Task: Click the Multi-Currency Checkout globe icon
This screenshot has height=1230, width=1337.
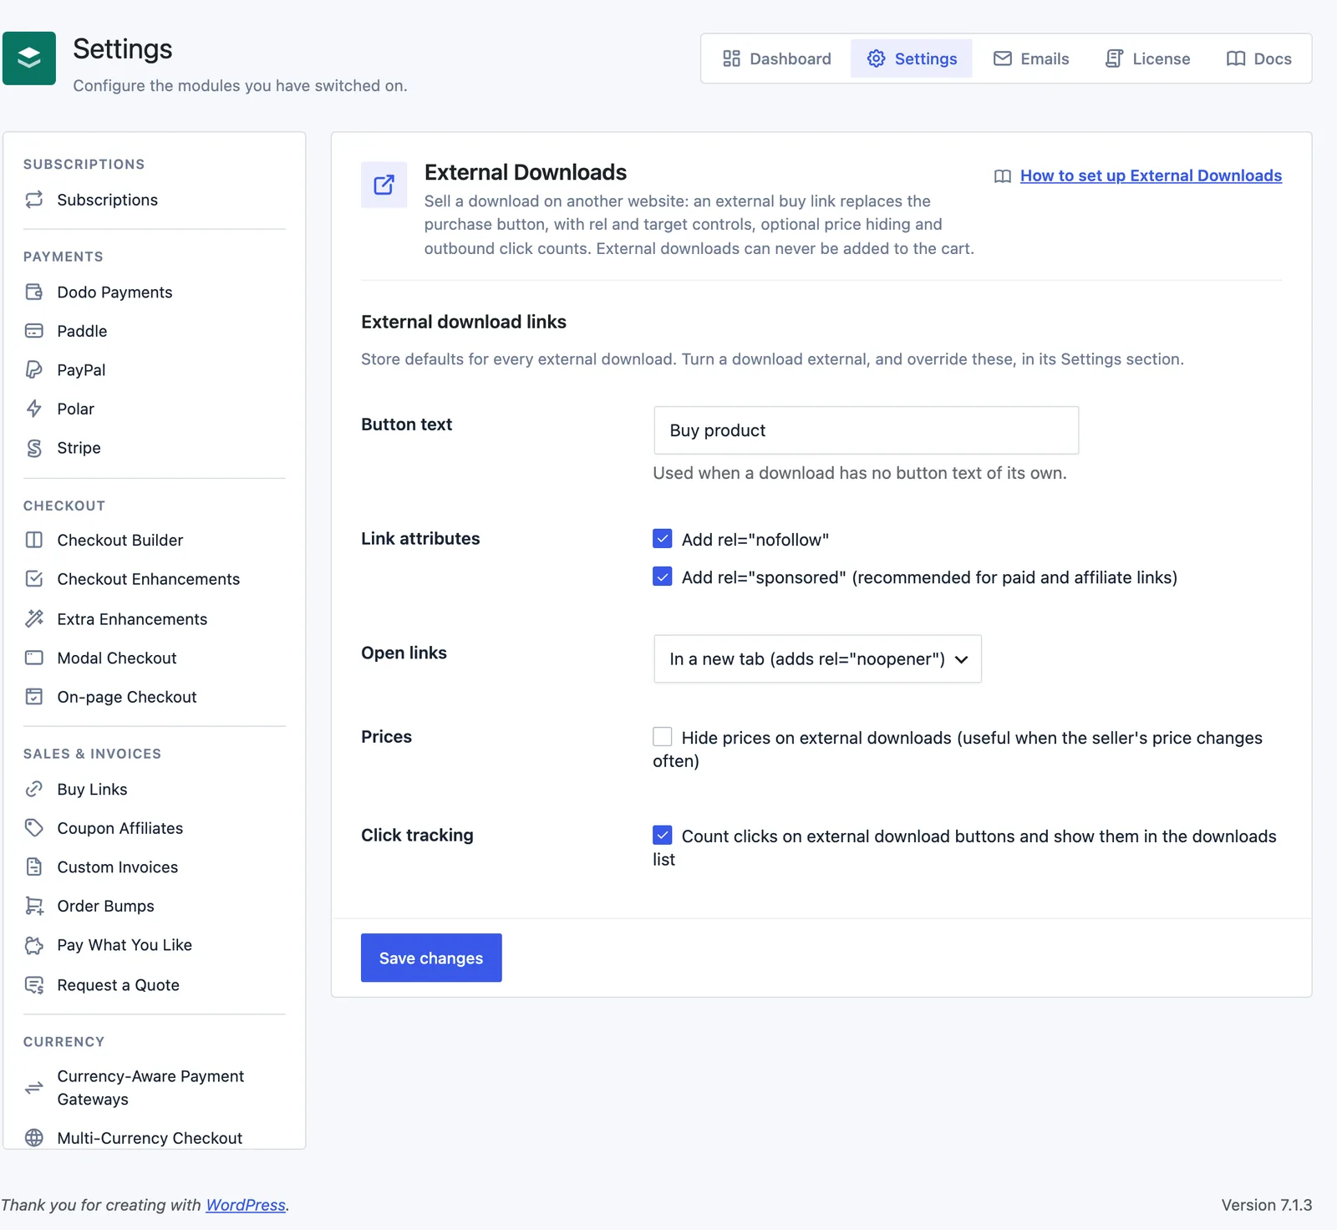Action: pos(34,1138)
